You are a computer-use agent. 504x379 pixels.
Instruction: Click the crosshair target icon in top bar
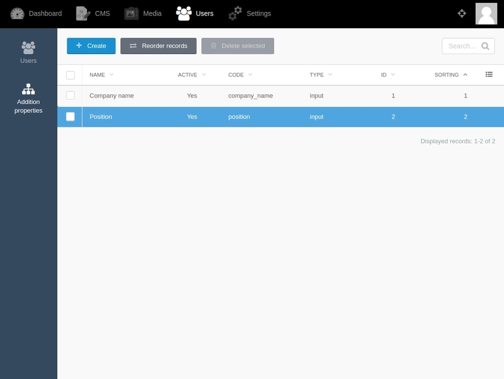pyautogui.click(x=462, y=13)
